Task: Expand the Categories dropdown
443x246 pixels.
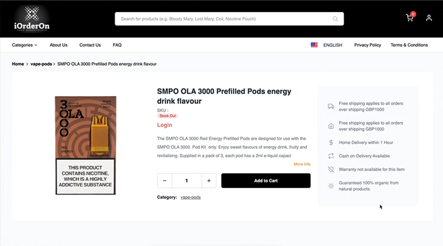Action: (x=24, y=45)
